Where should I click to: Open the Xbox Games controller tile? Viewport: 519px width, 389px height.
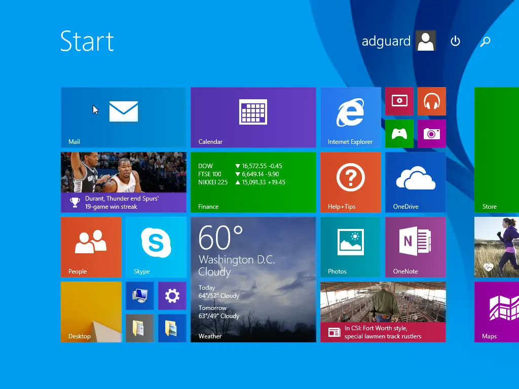click(399, 134)
